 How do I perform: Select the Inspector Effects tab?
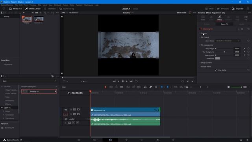pos(220,18)
